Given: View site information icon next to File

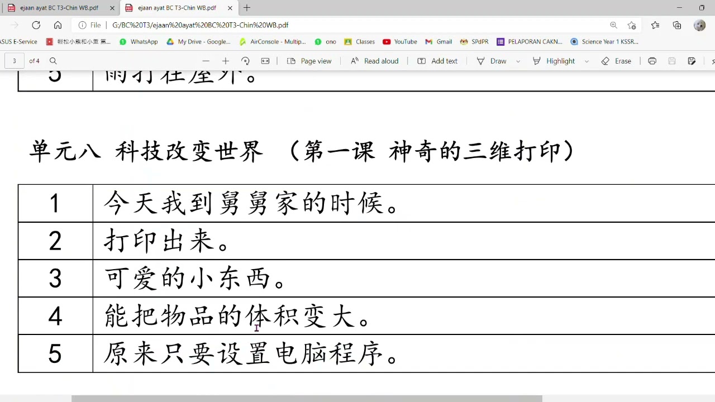Looking at the screenshot, I should pyautogui.click(x=83, y=25).
